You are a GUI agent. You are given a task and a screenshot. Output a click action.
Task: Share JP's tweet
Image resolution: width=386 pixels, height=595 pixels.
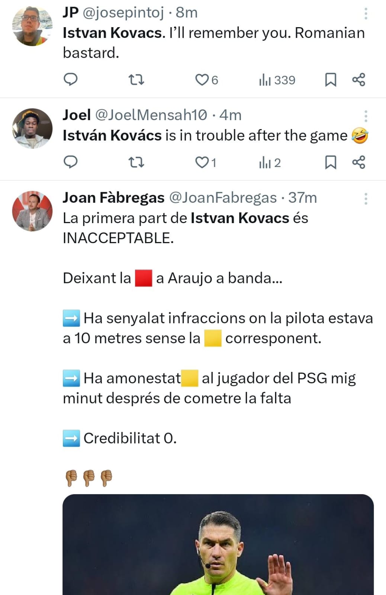tap(358, 80)
